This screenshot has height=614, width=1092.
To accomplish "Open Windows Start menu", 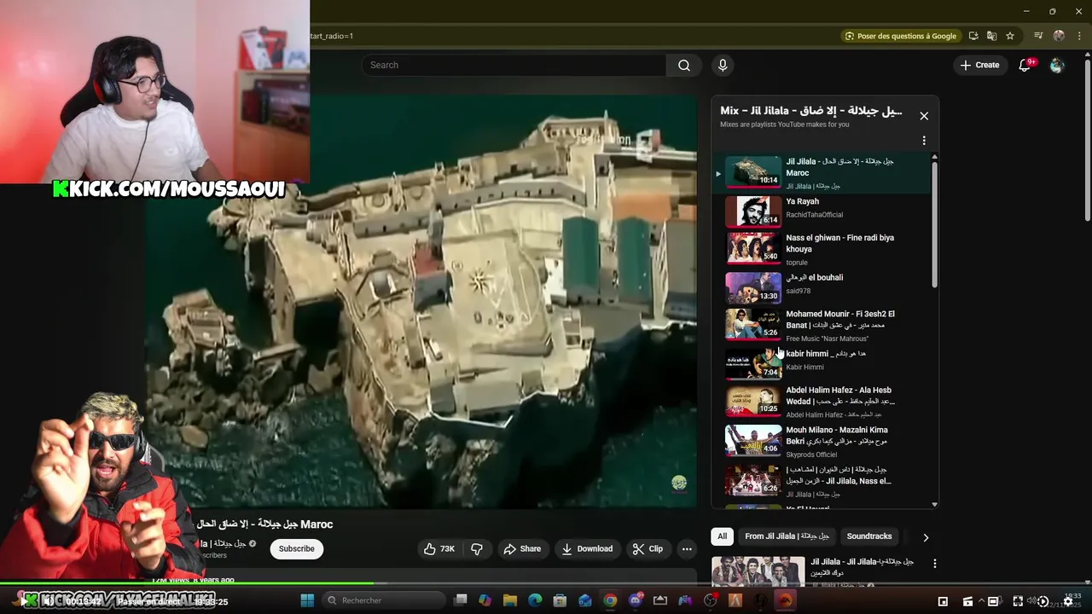I will pyautogui.click(x=307, y=600).
